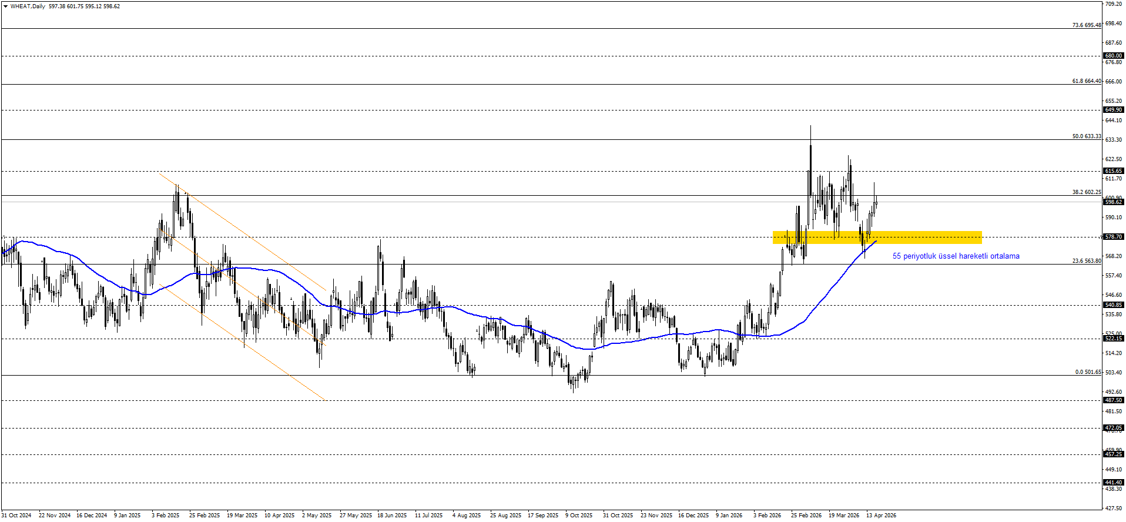Select the 680.00 price level tag
This screenshot has height=522, width=1126.
point(1114,56)
